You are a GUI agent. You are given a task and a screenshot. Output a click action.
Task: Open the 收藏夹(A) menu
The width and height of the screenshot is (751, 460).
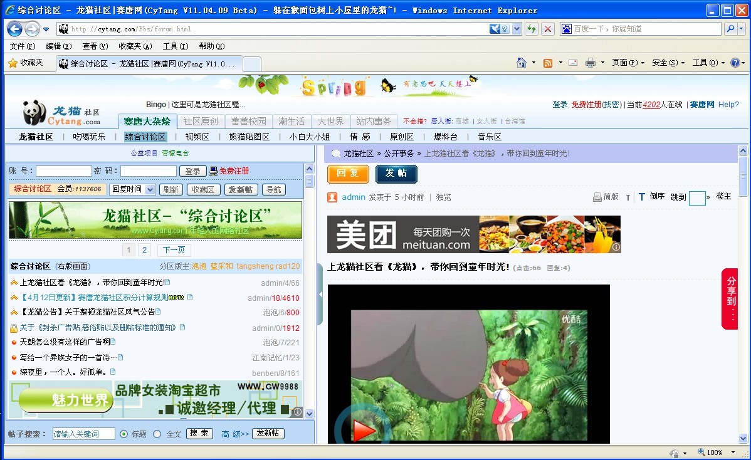[135, 46]
